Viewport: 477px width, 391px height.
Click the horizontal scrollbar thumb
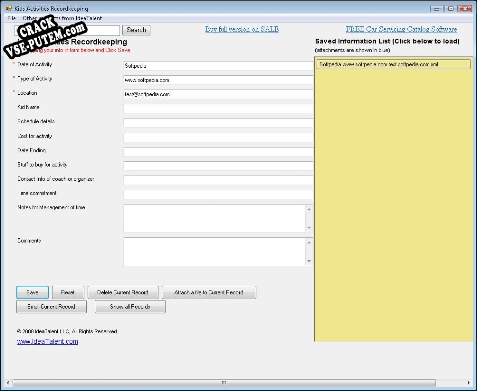pos(224,383)
